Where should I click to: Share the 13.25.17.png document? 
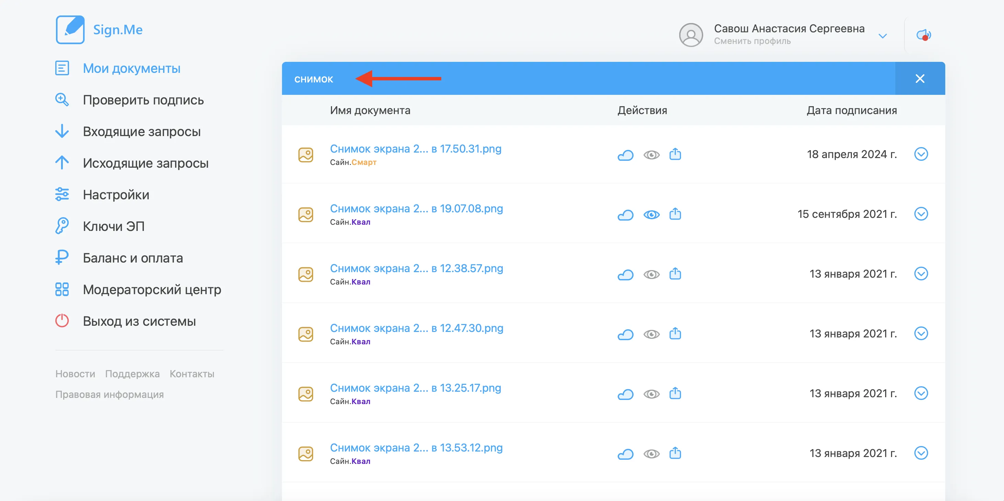pyautogui.click(x=675, y=393)
